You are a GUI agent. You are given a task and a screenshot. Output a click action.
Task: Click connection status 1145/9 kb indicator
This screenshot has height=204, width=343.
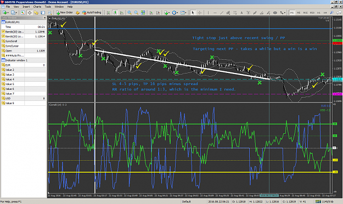click(324, 202)
